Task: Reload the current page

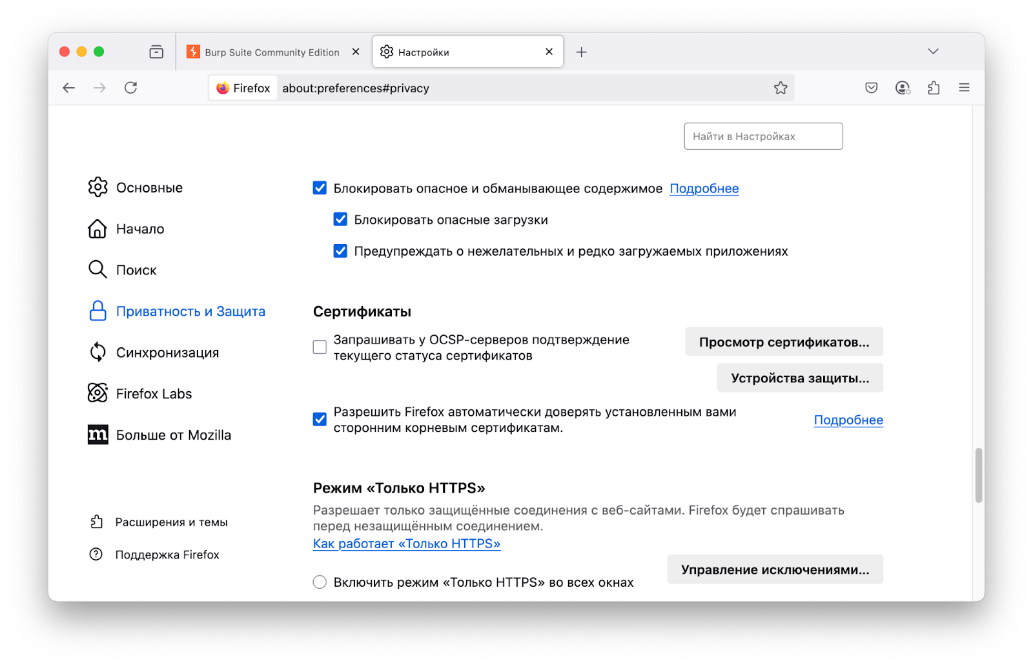Action: pos(131,88)
